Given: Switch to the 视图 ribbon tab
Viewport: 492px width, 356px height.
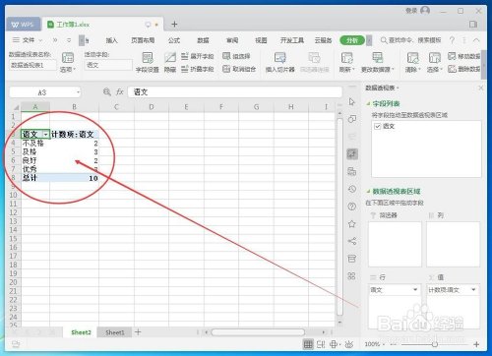Looking at the screenshot, I should [x=261, y=40].
